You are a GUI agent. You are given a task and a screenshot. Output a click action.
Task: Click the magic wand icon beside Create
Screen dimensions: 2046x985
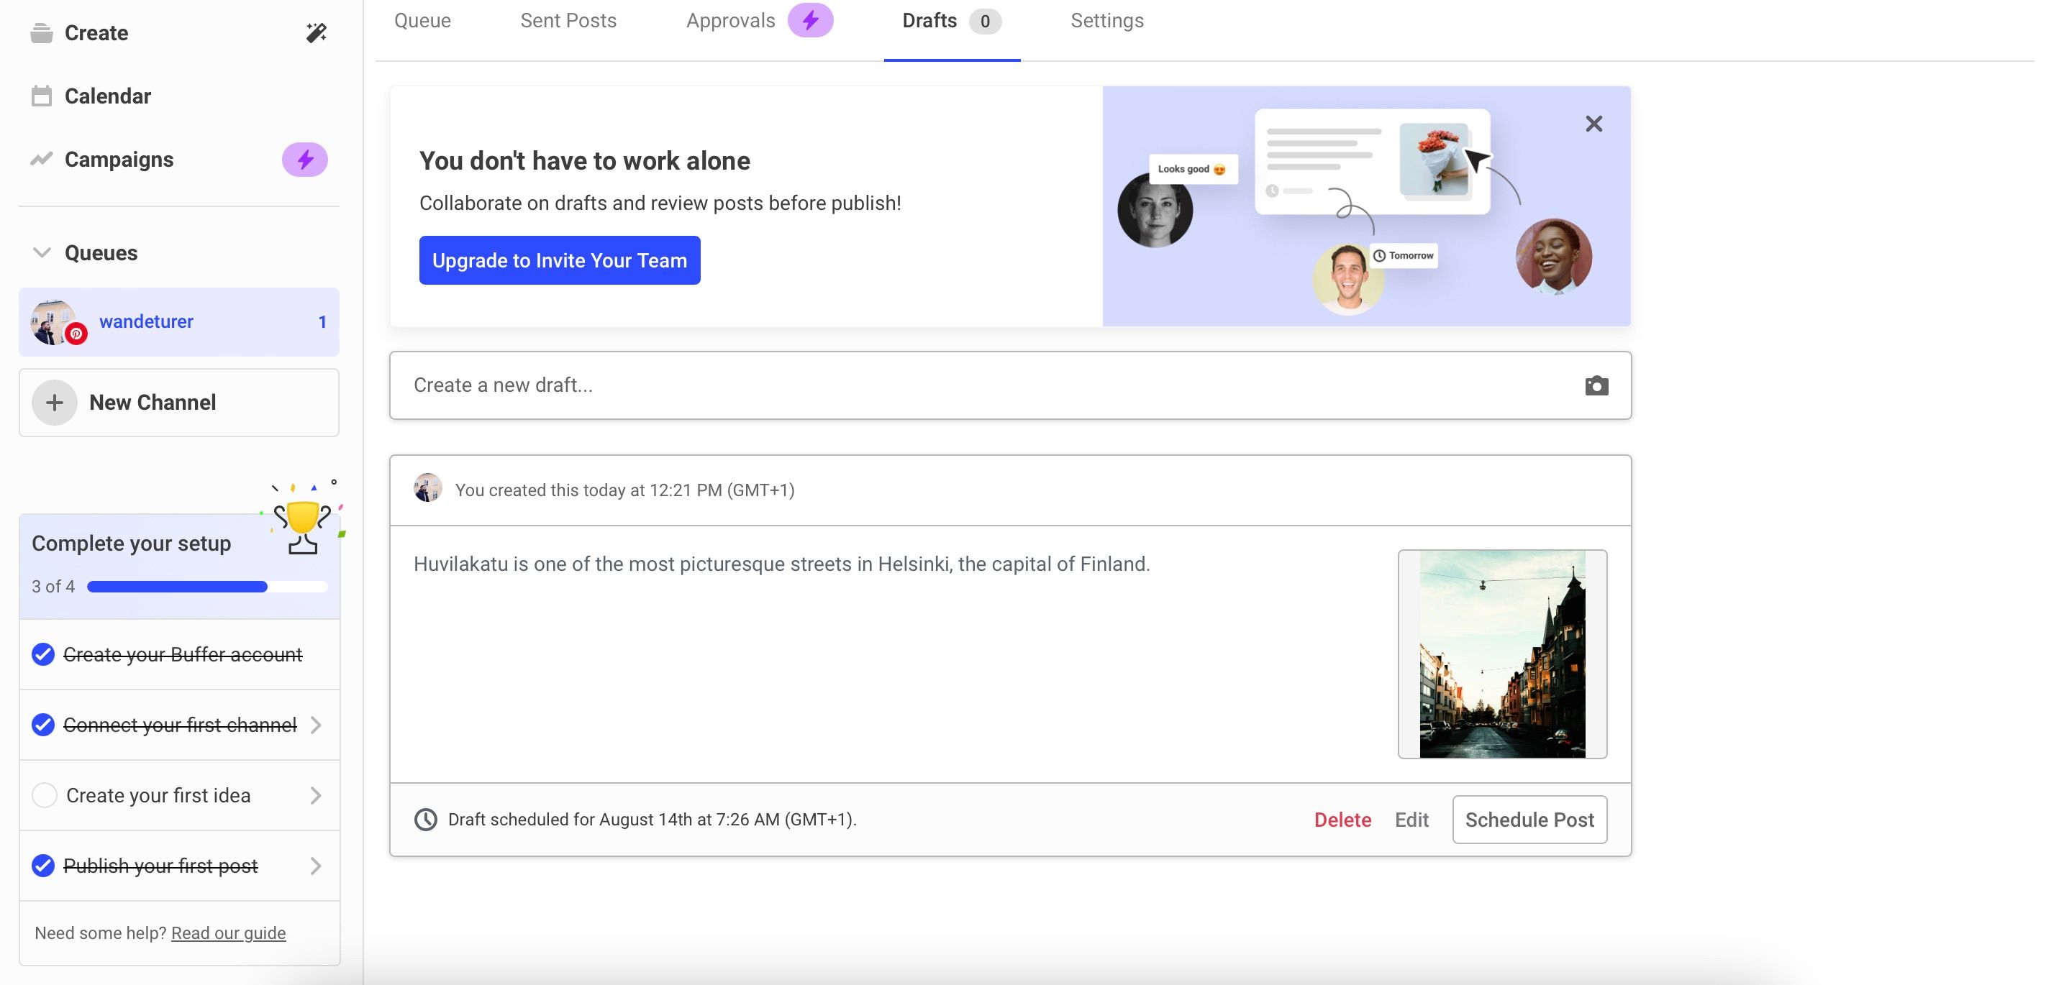[316, 32]
